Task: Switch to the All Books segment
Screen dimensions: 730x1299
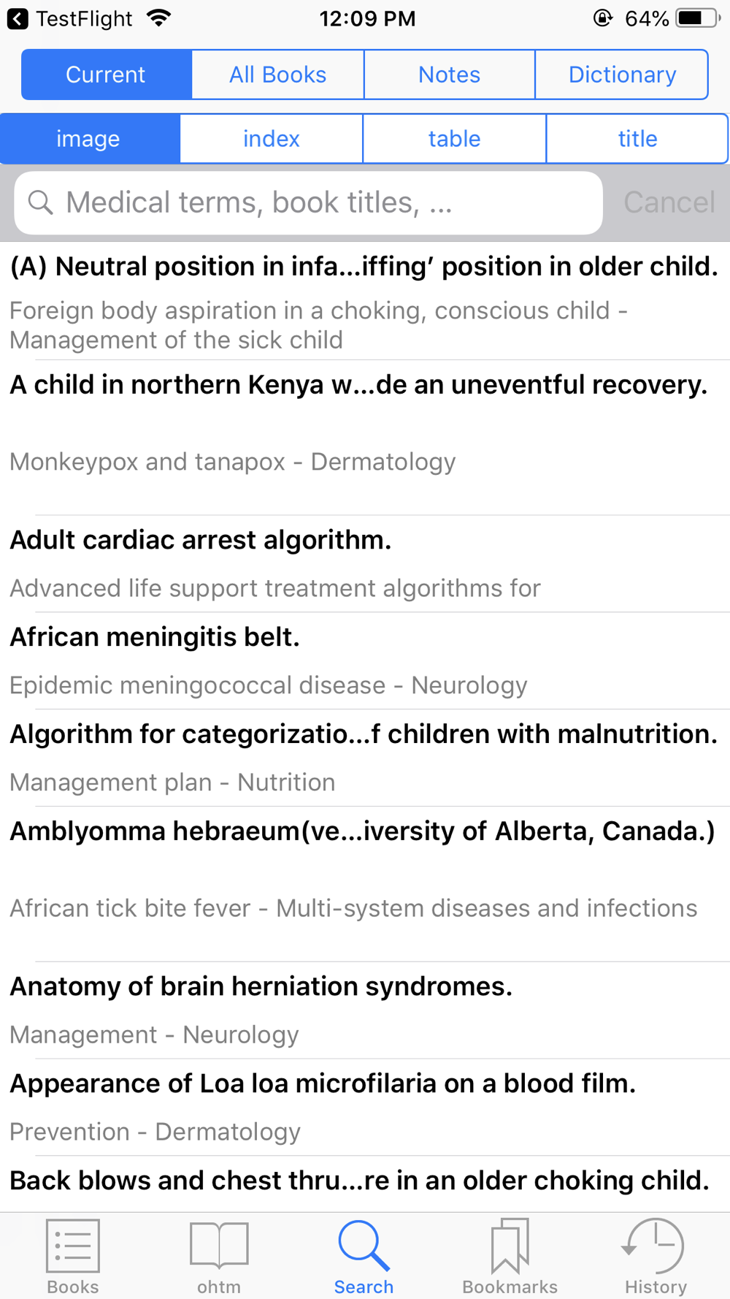Action: coord(278,75)
